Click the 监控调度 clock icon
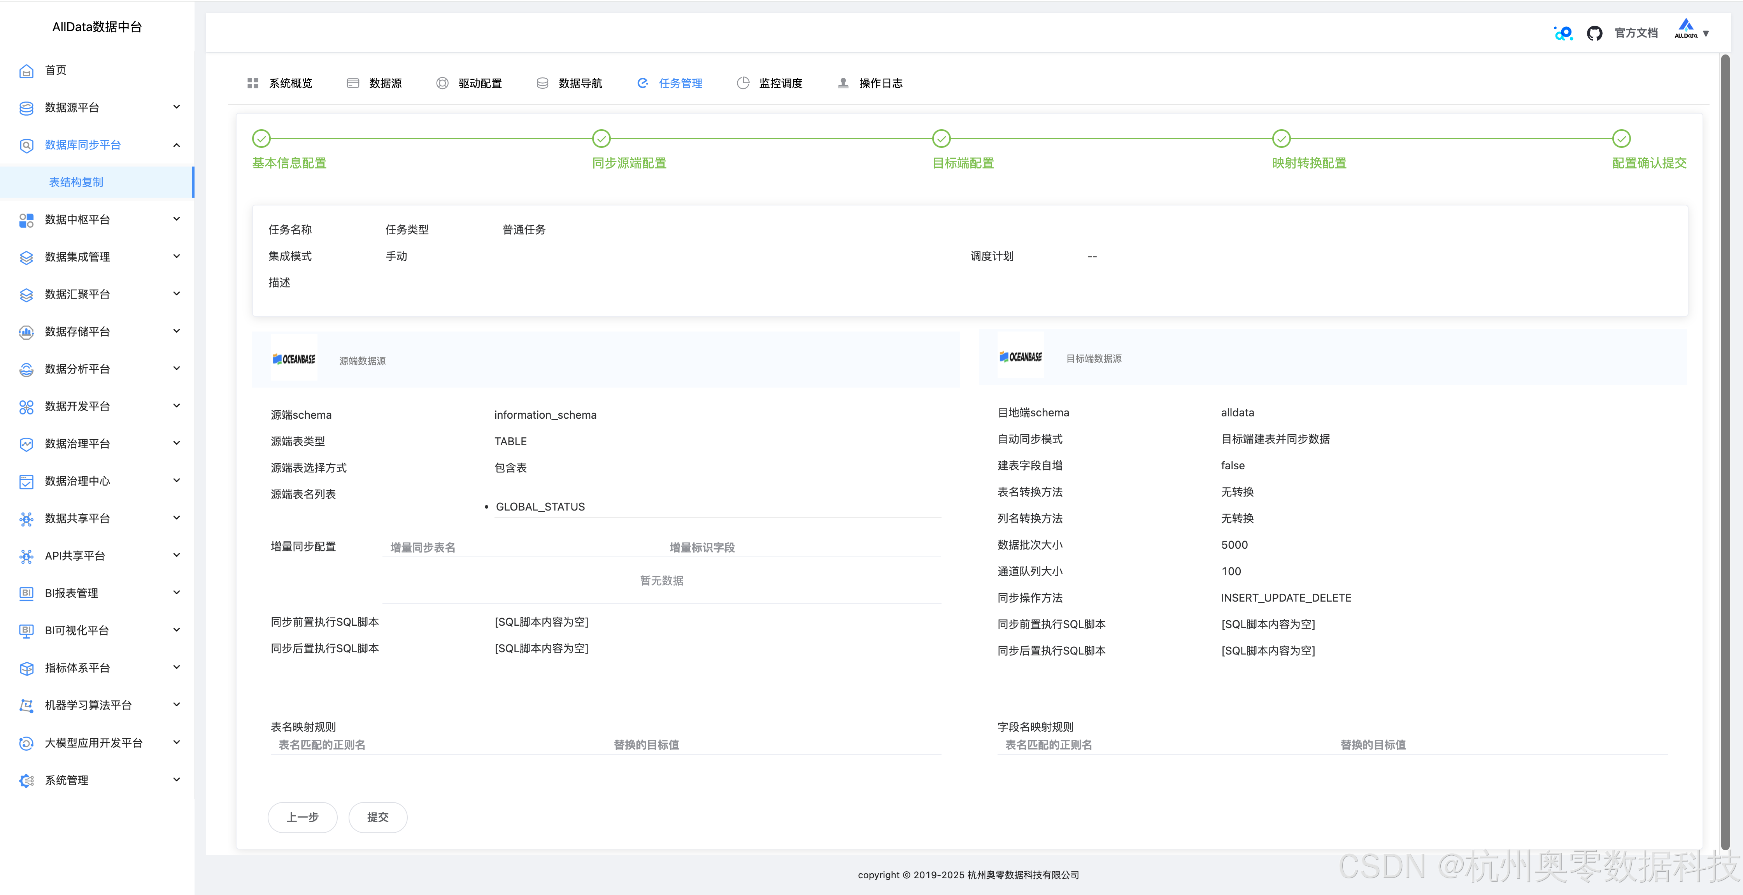The height and width of the screenshot is (895, 1743). click(x=743, y=83)
